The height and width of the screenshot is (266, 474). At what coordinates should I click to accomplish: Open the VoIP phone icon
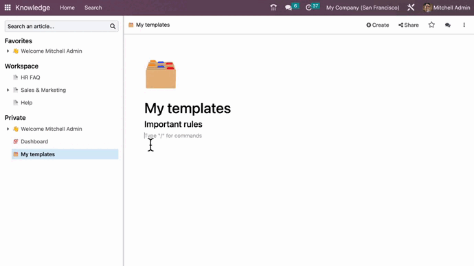point(273,8)
